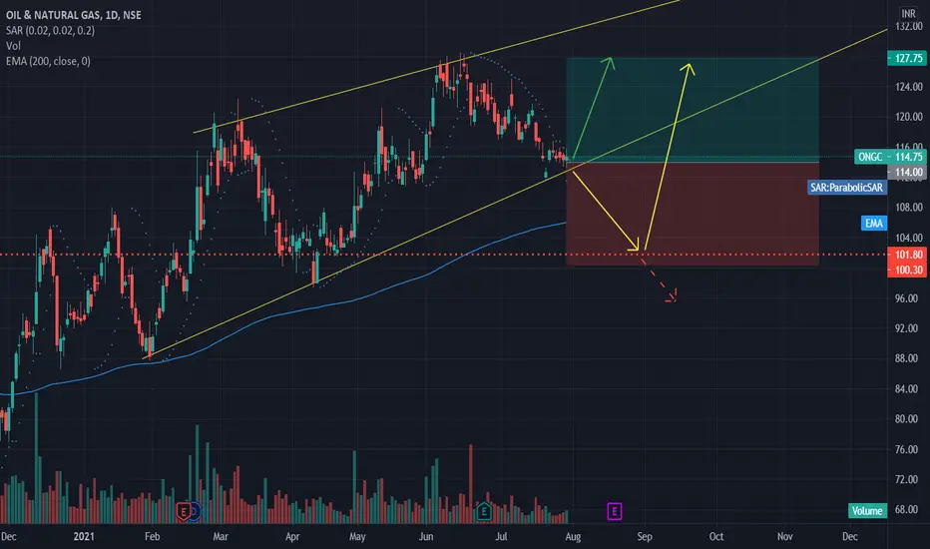The width and height of the screenshot is (930, 549).
Task: Click the green earnings 'E' marker near July
Action: tap(484, 511)
